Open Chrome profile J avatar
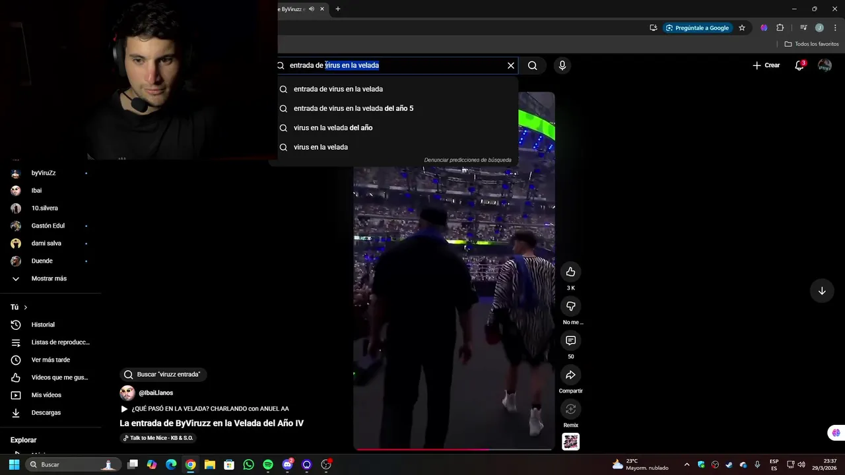This screenshot has height=475, width=845. (819, 28)
